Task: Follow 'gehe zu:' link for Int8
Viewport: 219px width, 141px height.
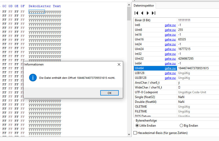Action: click(x=170, y=25)
